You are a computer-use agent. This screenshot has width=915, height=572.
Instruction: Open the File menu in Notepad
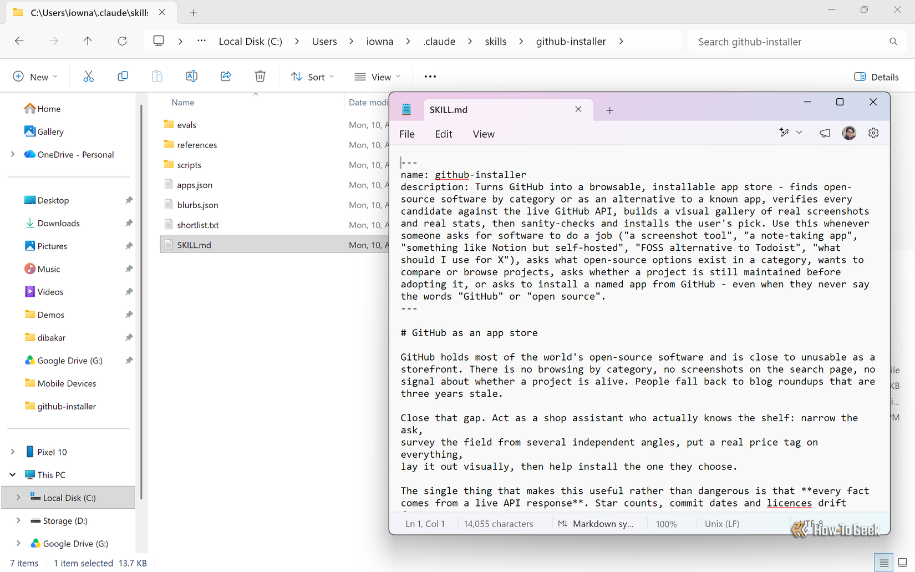coord(407,134)
